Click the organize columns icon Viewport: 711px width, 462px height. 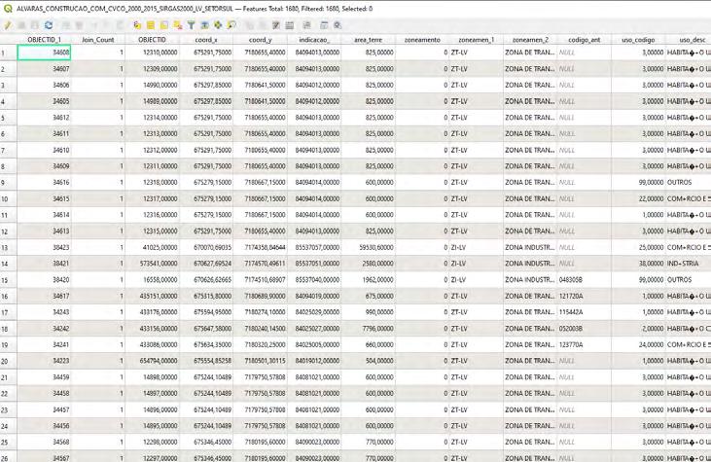click(276, 25)
